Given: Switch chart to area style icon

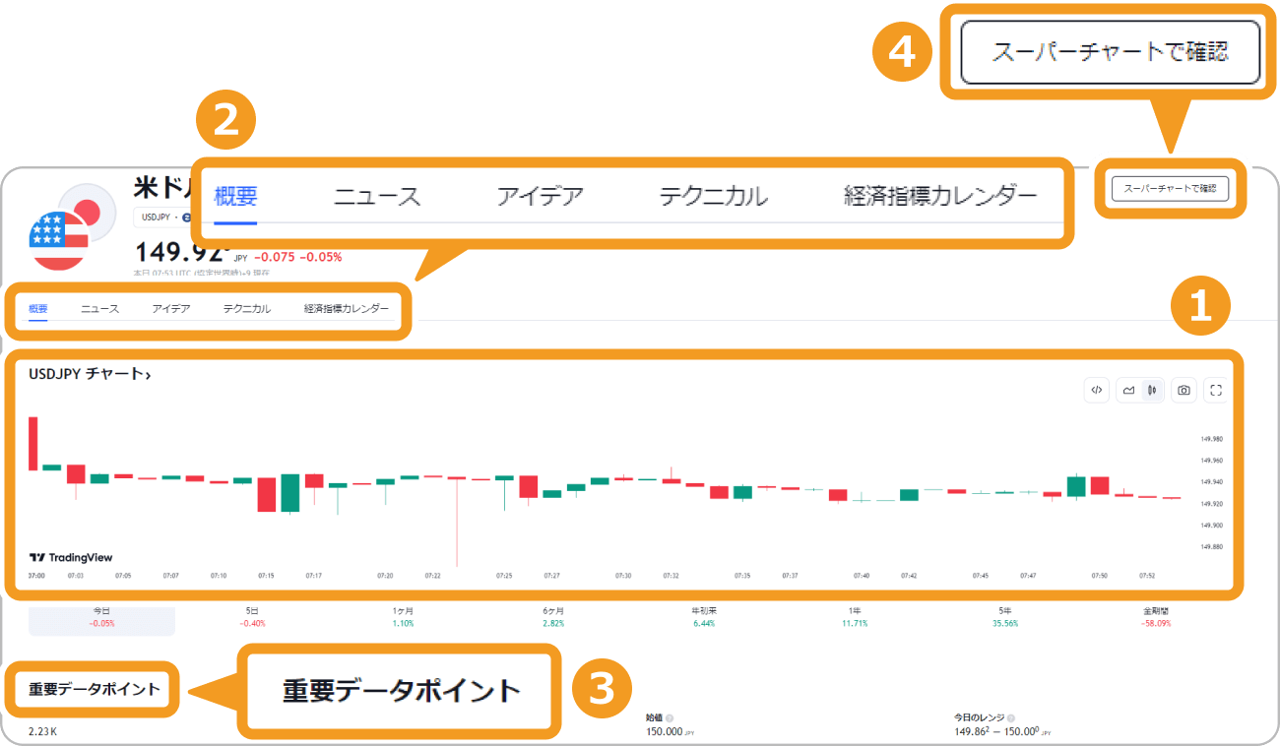Looking at the screenshot, I should 1129,390.
